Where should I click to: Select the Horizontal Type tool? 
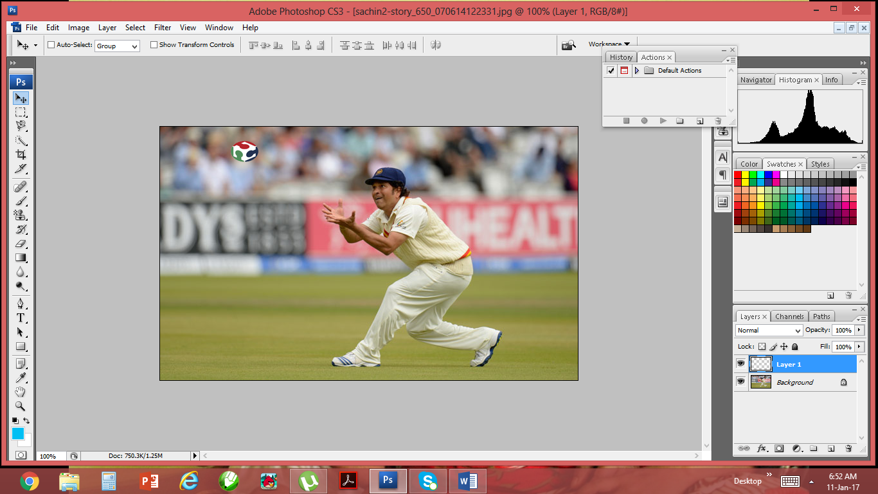pos(21,318)
